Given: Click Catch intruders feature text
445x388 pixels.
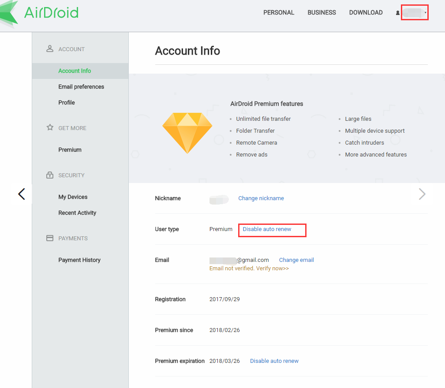Looking at the screenshot, I should pyautogui.click(x=364, y=142).
